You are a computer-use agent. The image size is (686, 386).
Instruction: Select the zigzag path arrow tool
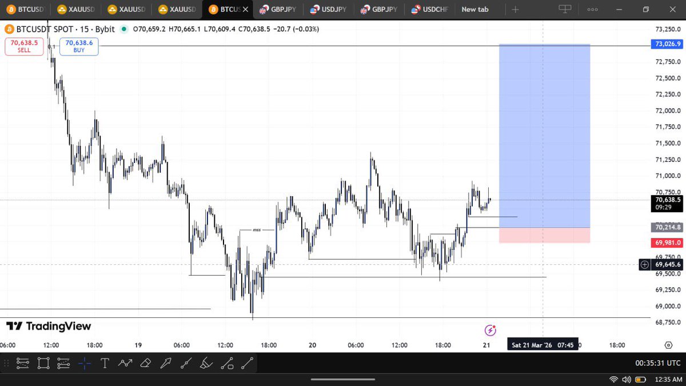(x=125, y=363)
